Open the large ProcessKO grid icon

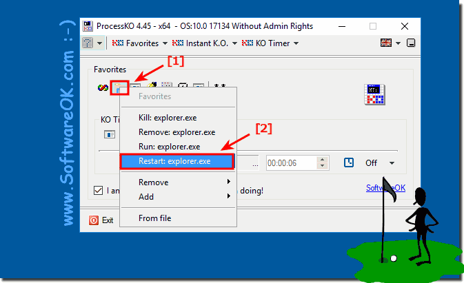[374, 94]
